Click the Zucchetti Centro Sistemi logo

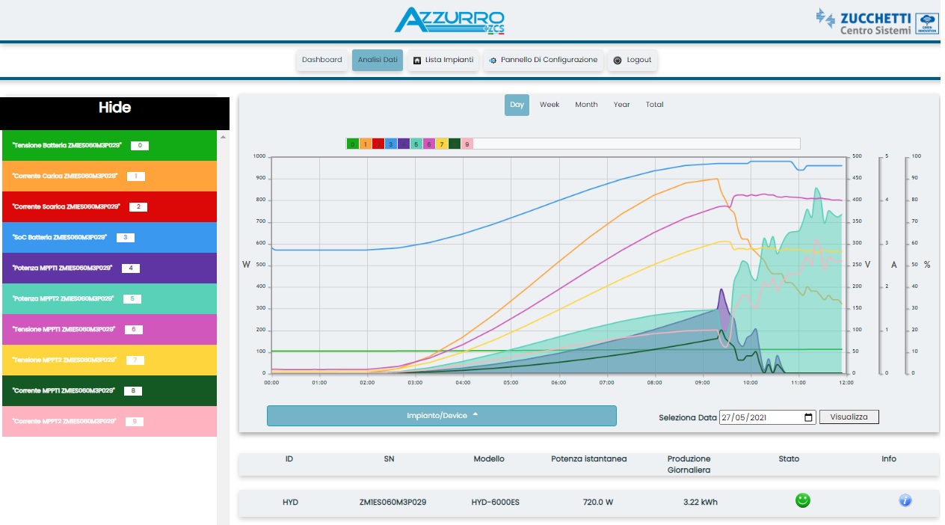[877, 22]
